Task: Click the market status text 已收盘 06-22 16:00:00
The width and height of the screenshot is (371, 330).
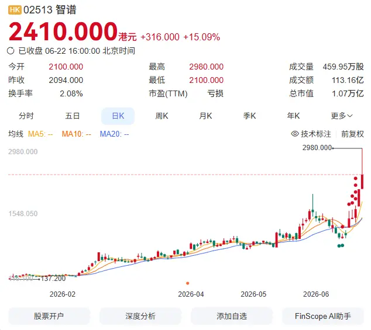Action: pos(59,51)
